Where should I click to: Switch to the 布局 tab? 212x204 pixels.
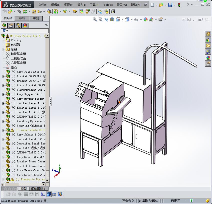coord(22,18)
